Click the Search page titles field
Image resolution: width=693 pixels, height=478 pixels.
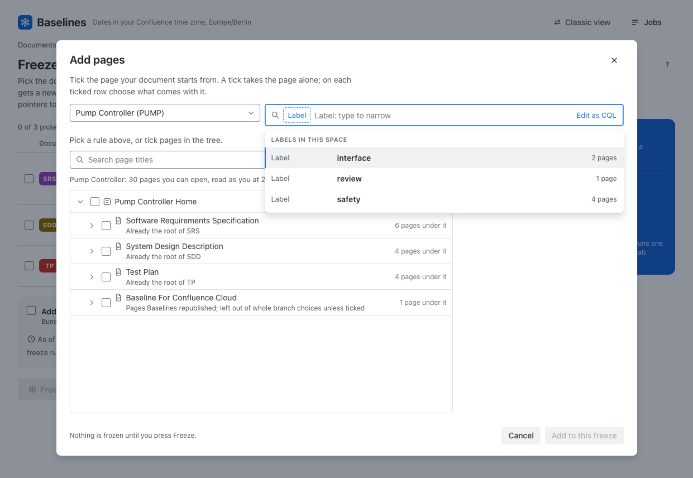coord(167,160)
